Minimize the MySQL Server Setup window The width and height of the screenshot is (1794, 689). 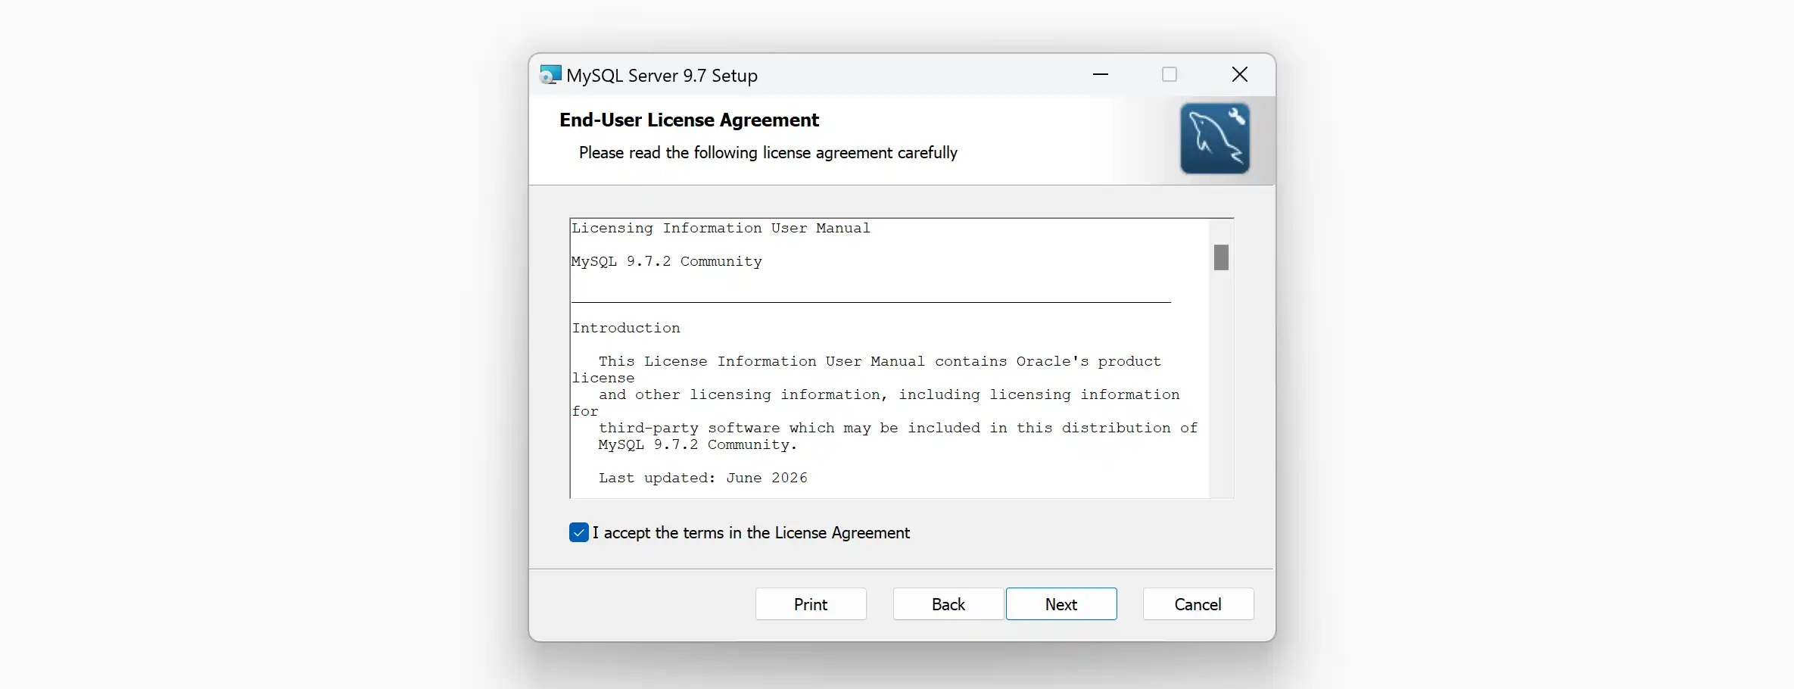point(1101,74)
